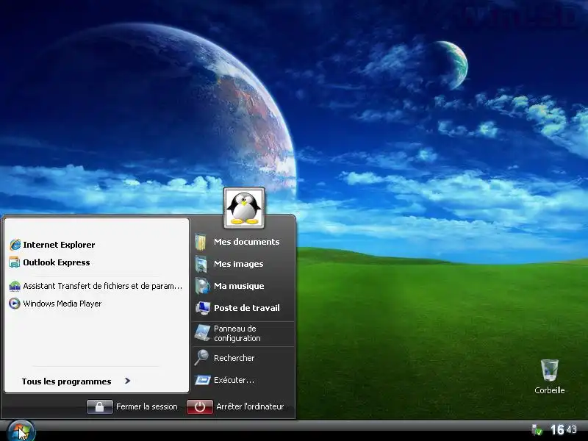Click the Arrêter l'ordinateur label

(x=250, y=406)
